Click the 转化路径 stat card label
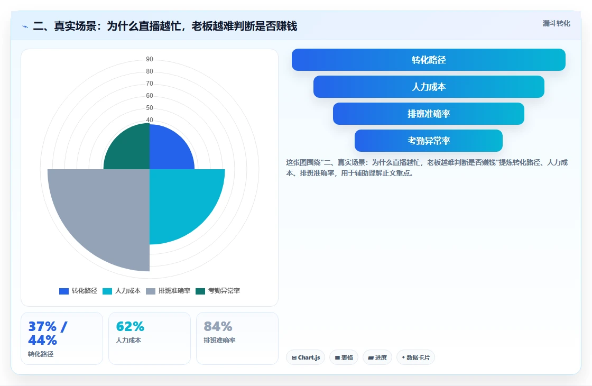The width and height of the screenshot is (592, 386). (41, 354)
